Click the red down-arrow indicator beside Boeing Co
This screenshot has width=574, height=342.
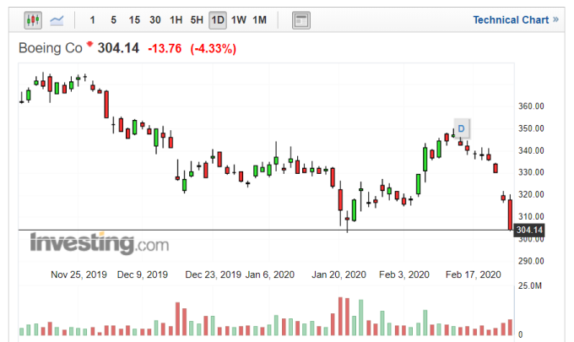click(x=89, y=44)
